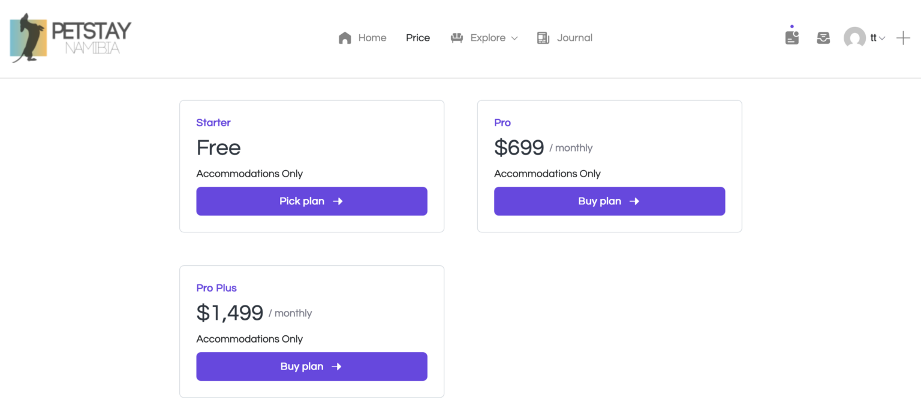Click the $699 monthly price text
921x409 pixels.
pyautogui.click(x=519, y=148)
